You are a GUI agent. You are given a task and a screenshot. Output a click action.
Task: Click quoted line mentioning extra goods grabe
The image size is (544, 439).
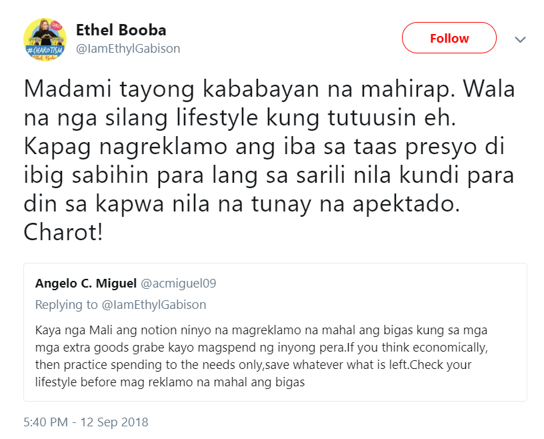261,348
